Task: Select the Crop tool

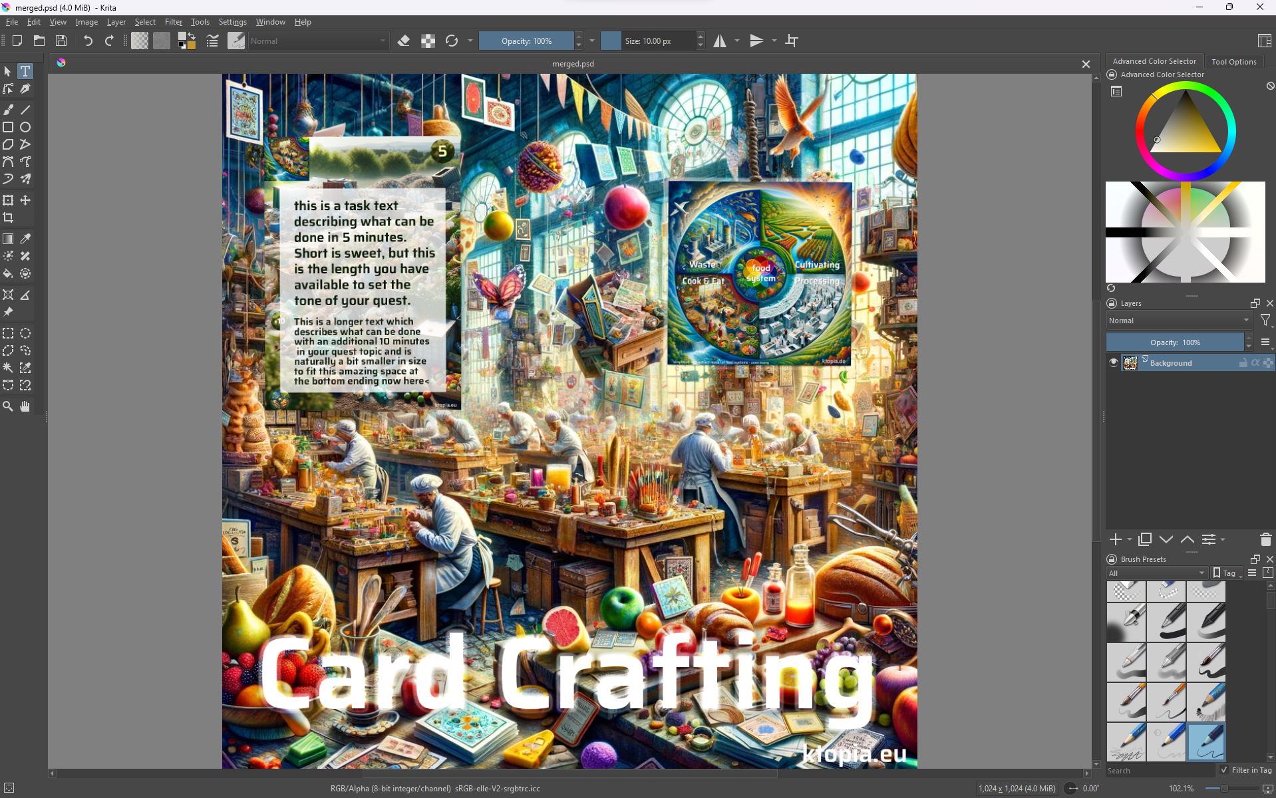Action: tap(8, 217)
